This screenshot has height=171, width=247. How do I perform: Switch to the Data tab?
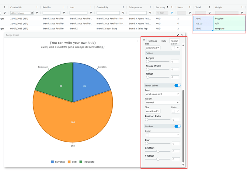(164, 41)
